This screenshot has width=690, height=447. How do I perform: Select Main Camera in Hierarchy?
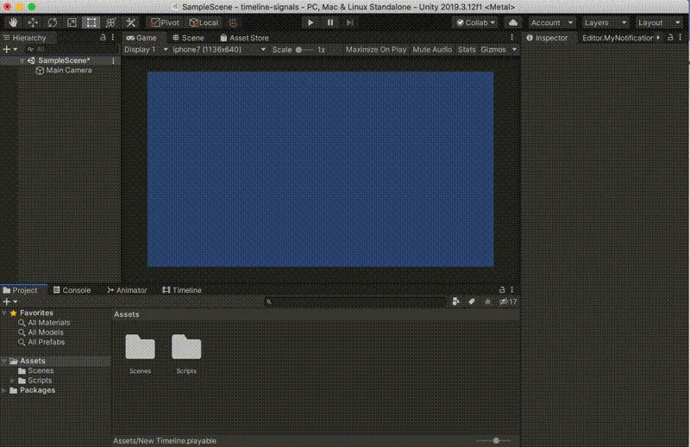[x=68, y=71]
